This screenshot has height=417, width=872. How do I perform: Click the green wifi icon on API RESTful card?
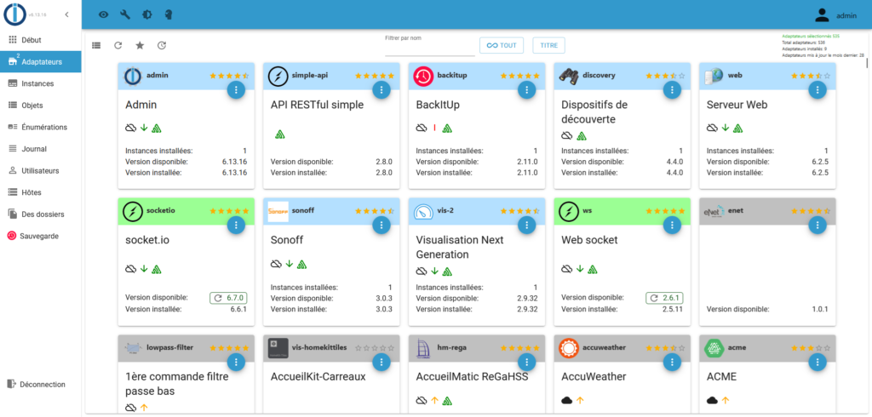tap(279, 134)
